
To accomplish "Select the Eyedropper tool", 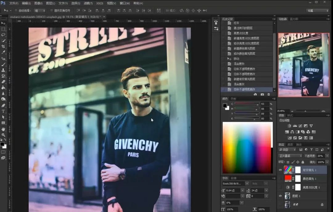I will click(x=3, y=52).
